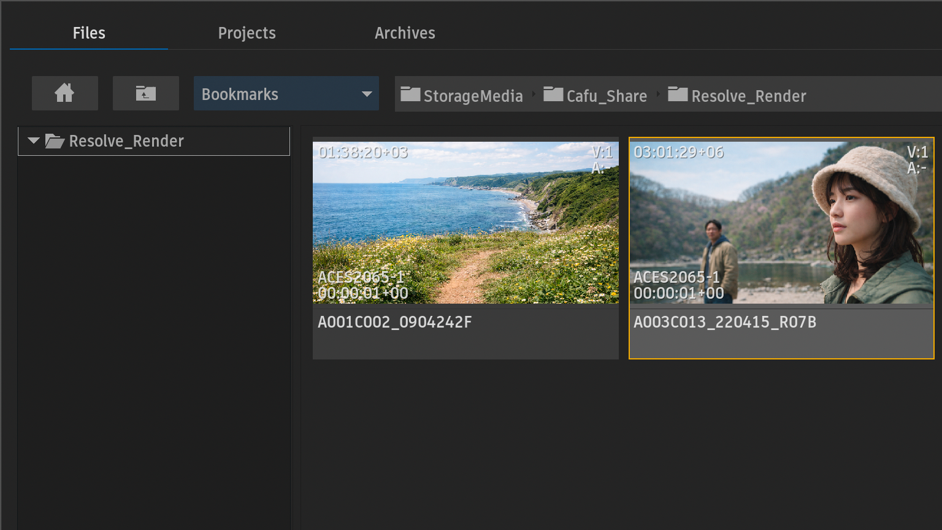Navigate to StorageMedia breadcrumb text
This screenshot has height=530, width=942.
473,96
